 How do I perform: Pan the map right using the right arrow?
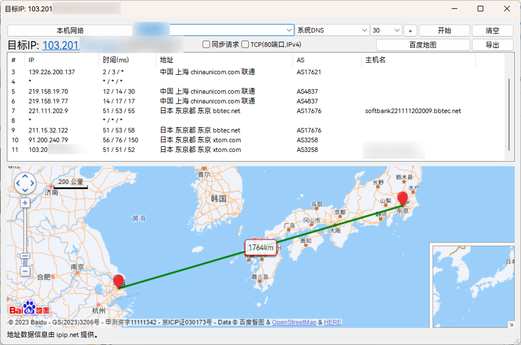click(x=32, y=183)
